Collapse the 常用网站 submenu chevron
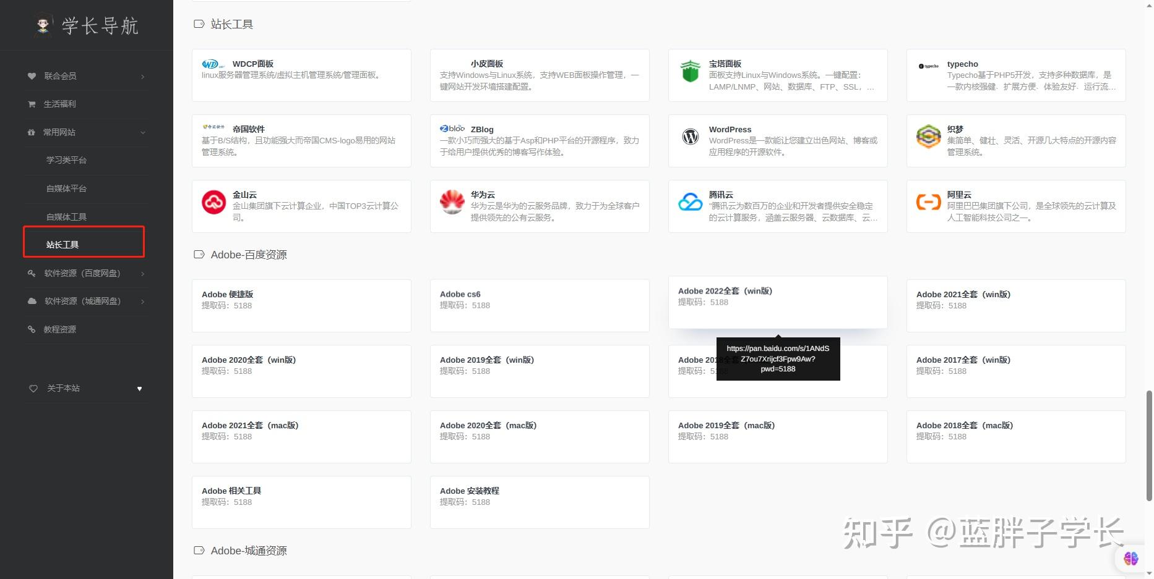 [x=143, y=132]
